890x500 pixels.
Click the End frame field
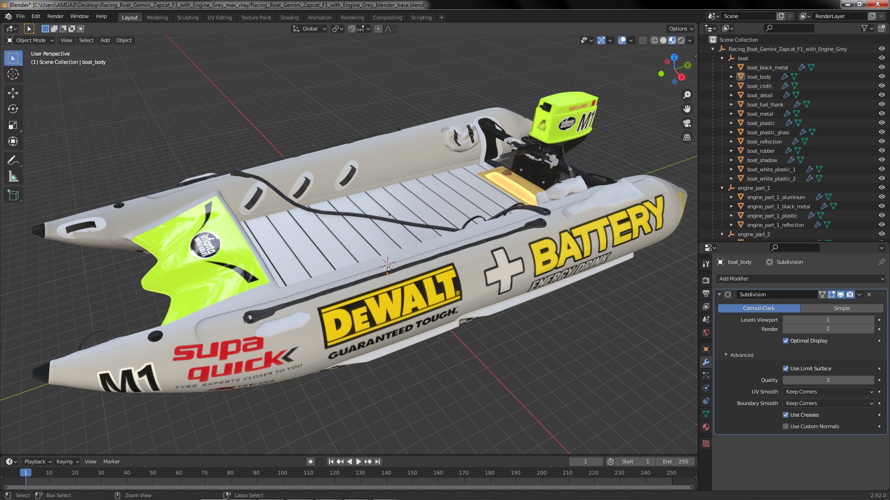tap(675, 462)
